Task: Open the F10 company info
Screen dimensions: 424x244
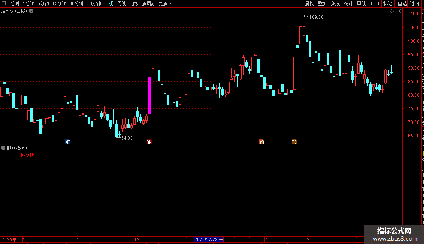Action: pyautogui.click(x=375, y=3)
